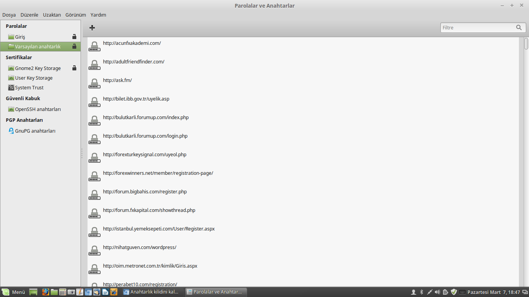Click the Parolalar ve Anahtar... taskbar window button
The height and width of the screenshot is (297, 529).
click(x=215, y=292)
